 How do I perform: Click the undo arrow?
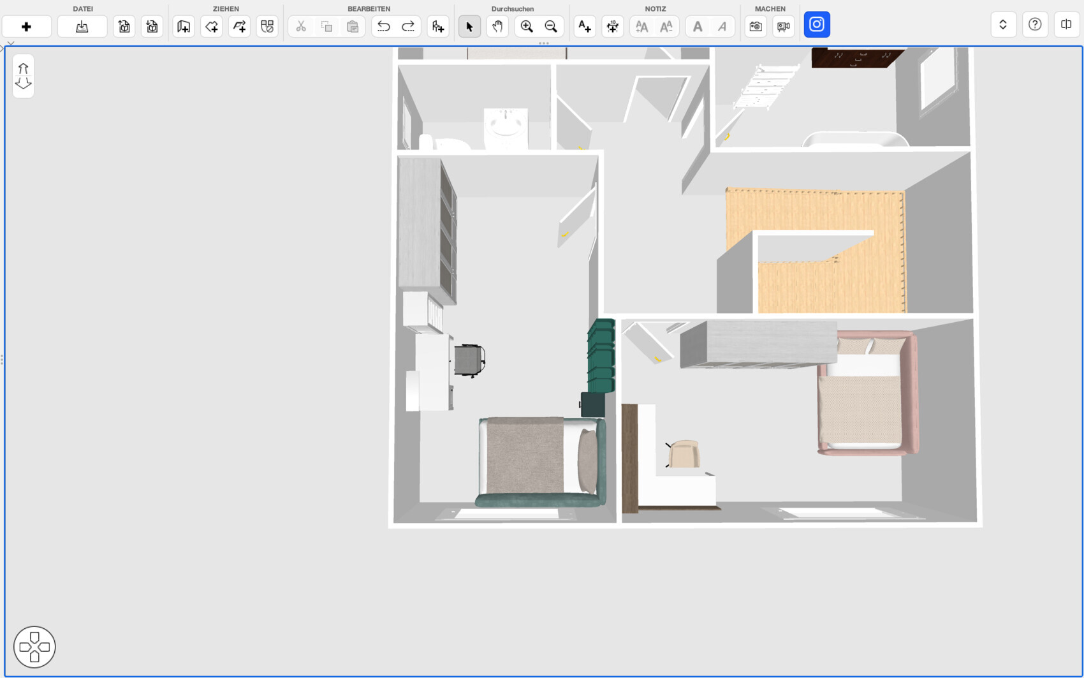pos(383,27)
